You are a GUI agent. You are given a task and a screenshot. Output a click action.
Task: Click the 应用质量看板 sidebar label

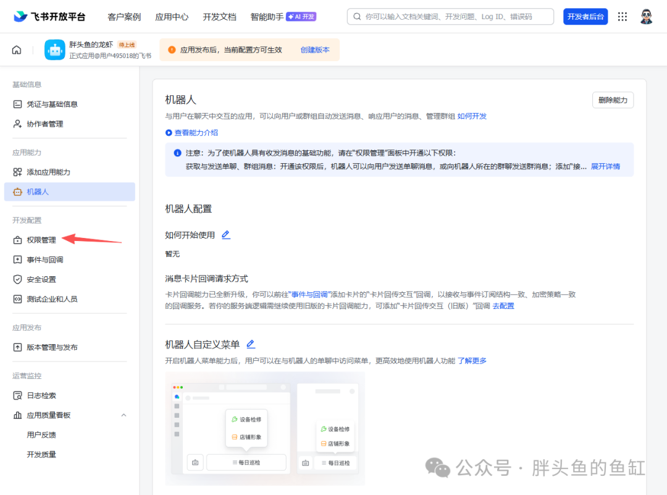(49, 415)
